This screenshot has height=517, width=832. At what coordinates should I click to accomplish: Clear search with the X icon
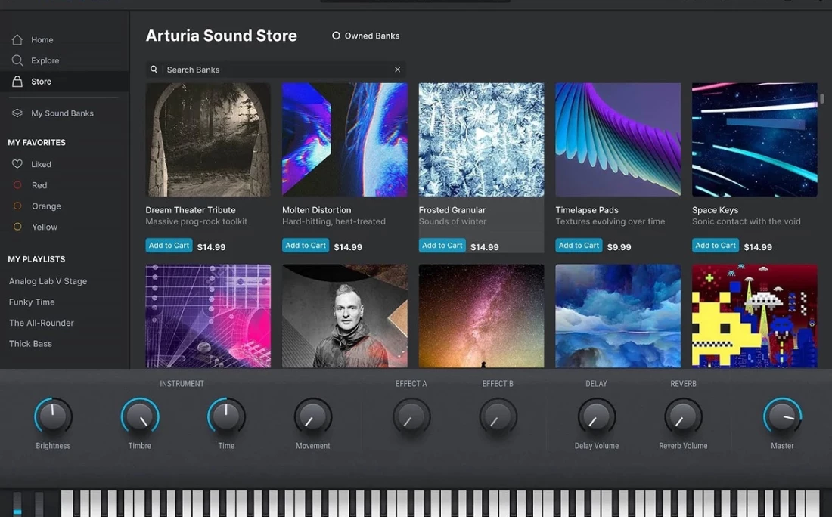(x=397, y=70)
